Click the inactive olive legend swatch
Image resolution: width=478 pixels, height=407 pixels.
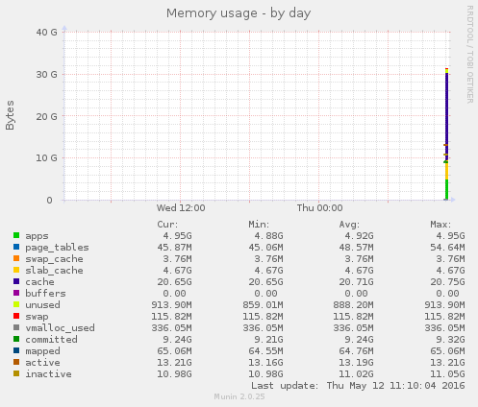pos(16,373)
